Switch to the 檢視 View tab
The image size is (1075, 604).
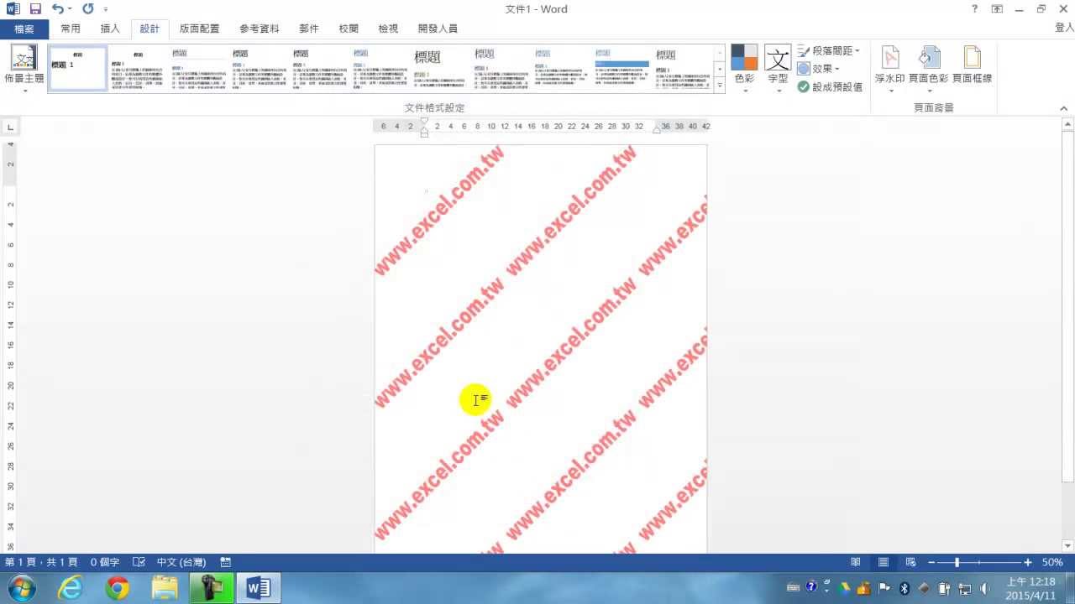pyautogui.click(x=388, y=29)
